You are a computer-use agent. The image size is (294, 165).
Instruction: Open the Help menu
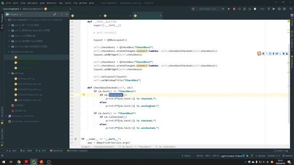point(91,3)
